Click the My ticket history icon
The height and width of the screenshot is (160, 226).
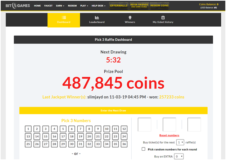163,18
